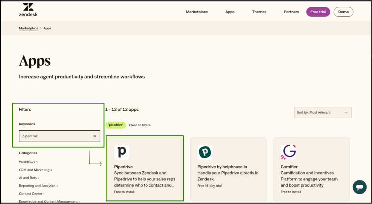Open the Pipedrive by helphouse.io title

pos(222,167)
